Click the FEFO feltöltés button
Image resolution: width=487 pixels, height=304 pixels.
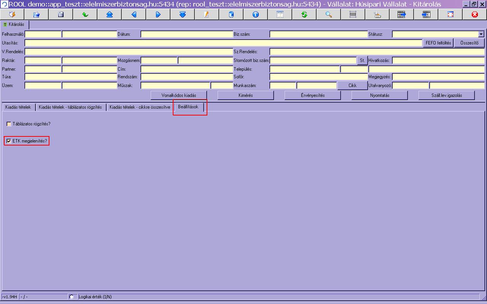click(x=438, y=43)
